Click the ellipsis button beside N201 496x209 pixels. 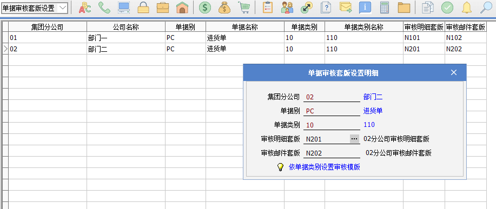(355, 139)
